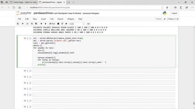This screenshot has width=195, height=109.
Task: Insert a cell below with the plus icon
Action: [23, 24]
